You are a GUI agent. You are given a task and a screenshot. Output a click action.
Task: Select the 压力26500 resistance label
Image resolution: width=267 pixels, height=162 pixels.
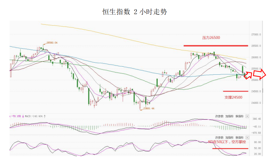[211, 38]
